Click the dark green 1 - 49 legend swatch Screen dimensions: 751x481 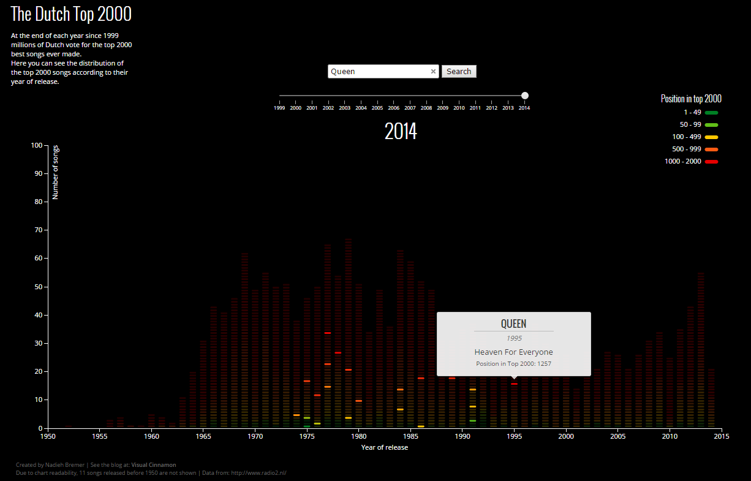tap(711, 113)
